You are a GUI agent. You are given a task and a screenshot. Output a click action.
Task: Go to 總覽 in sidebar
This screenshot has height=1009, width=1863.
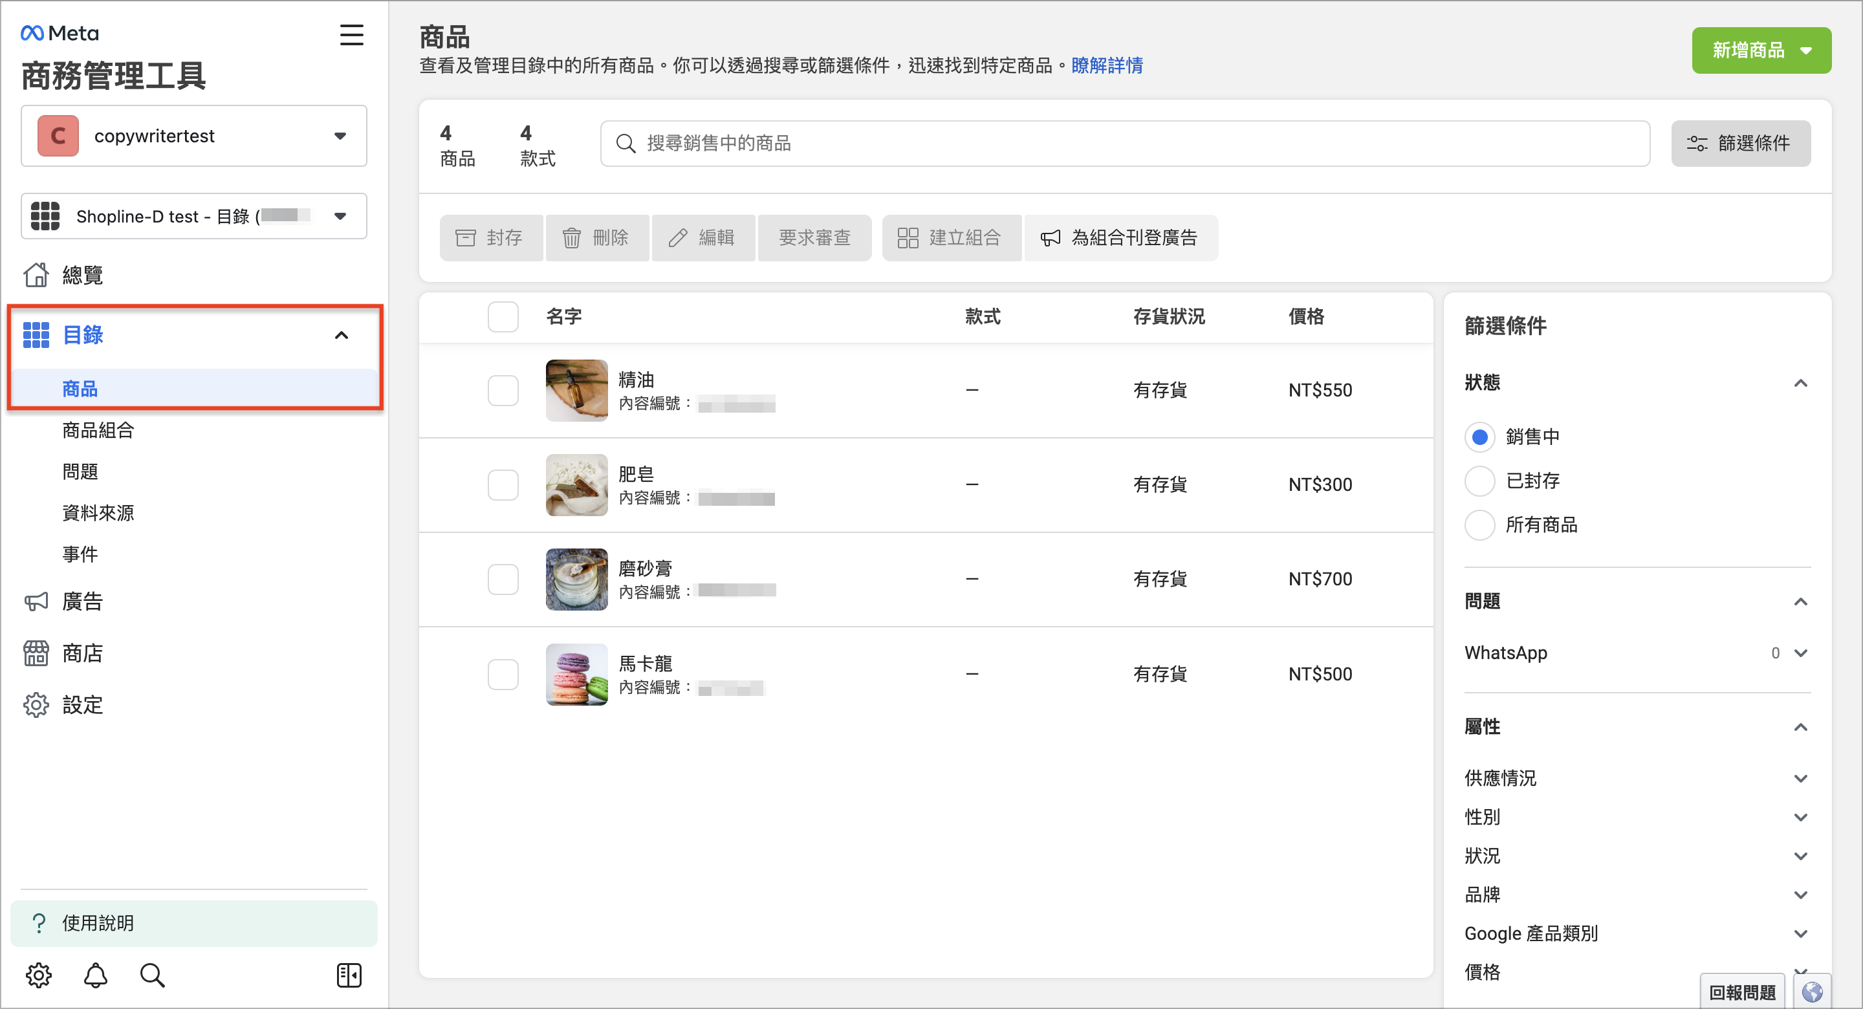pos(82,275)
